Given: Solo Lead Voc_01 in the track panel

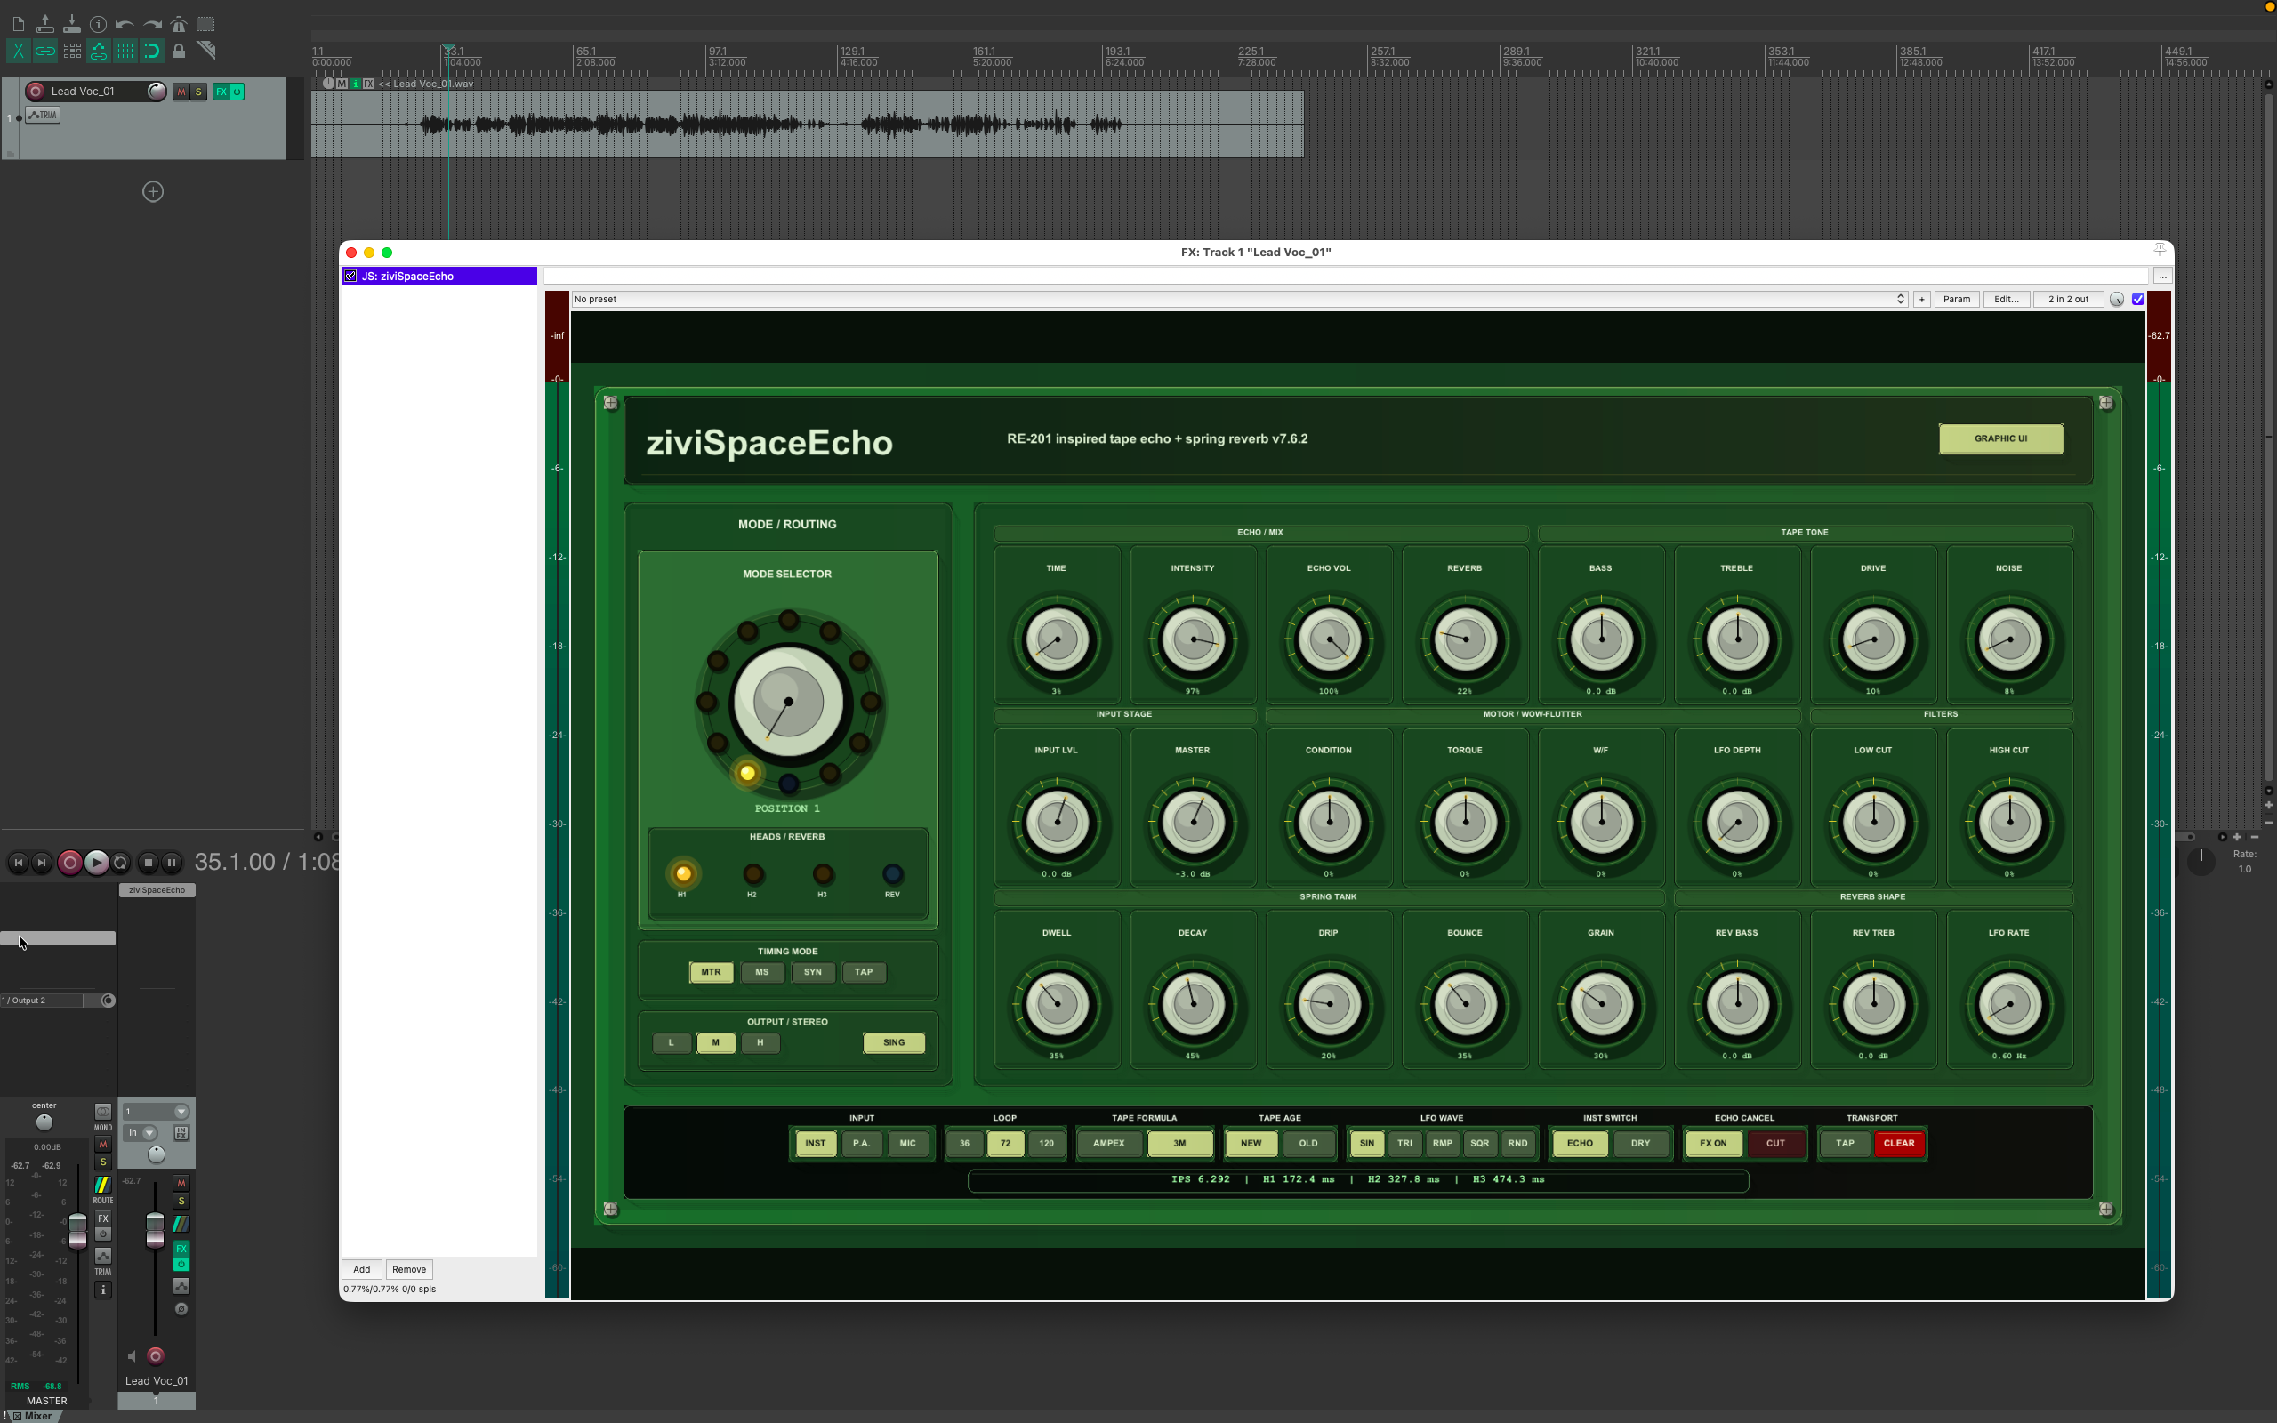Looking at the screenshot, I should pyautogui.click(x=198, y=92).
